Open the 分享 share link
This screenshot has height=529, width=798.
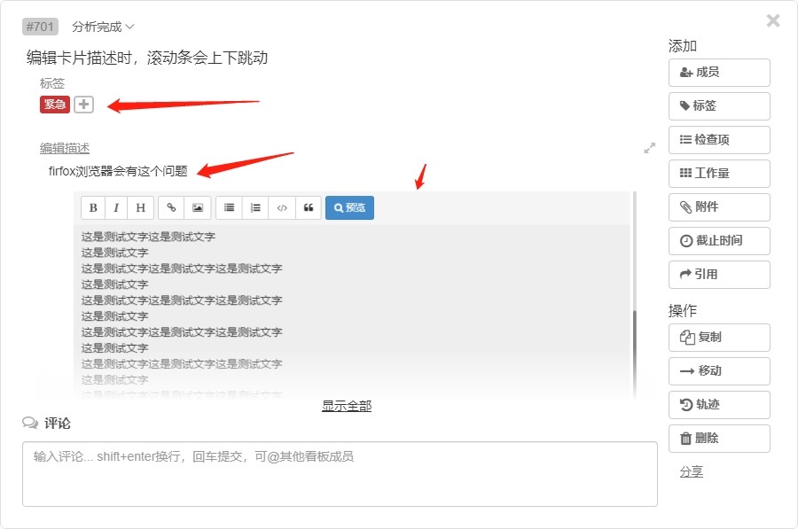(x=691, y=472)
